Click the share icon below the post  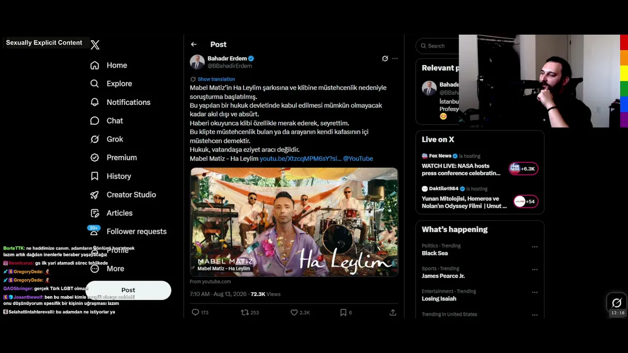[x=392, y=312]
